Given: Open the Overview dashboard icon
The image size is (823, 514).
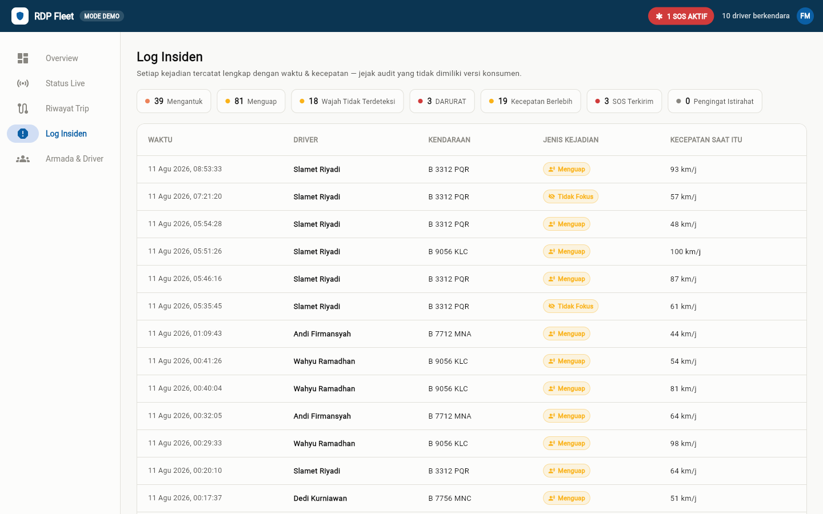Looking at the screenshot, I should click(23, 58).
